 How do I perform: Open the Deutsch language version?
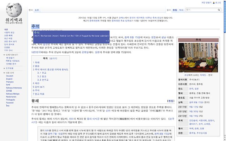tap(10, 76)
